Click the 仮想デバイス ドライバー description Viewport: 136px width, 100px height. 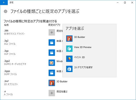pos(14,34)
